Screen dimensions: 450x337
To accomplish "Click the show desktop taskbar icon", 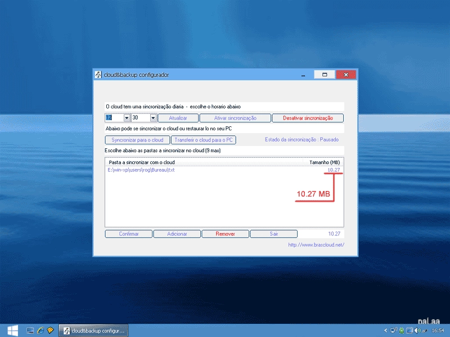I will (30, 330).
